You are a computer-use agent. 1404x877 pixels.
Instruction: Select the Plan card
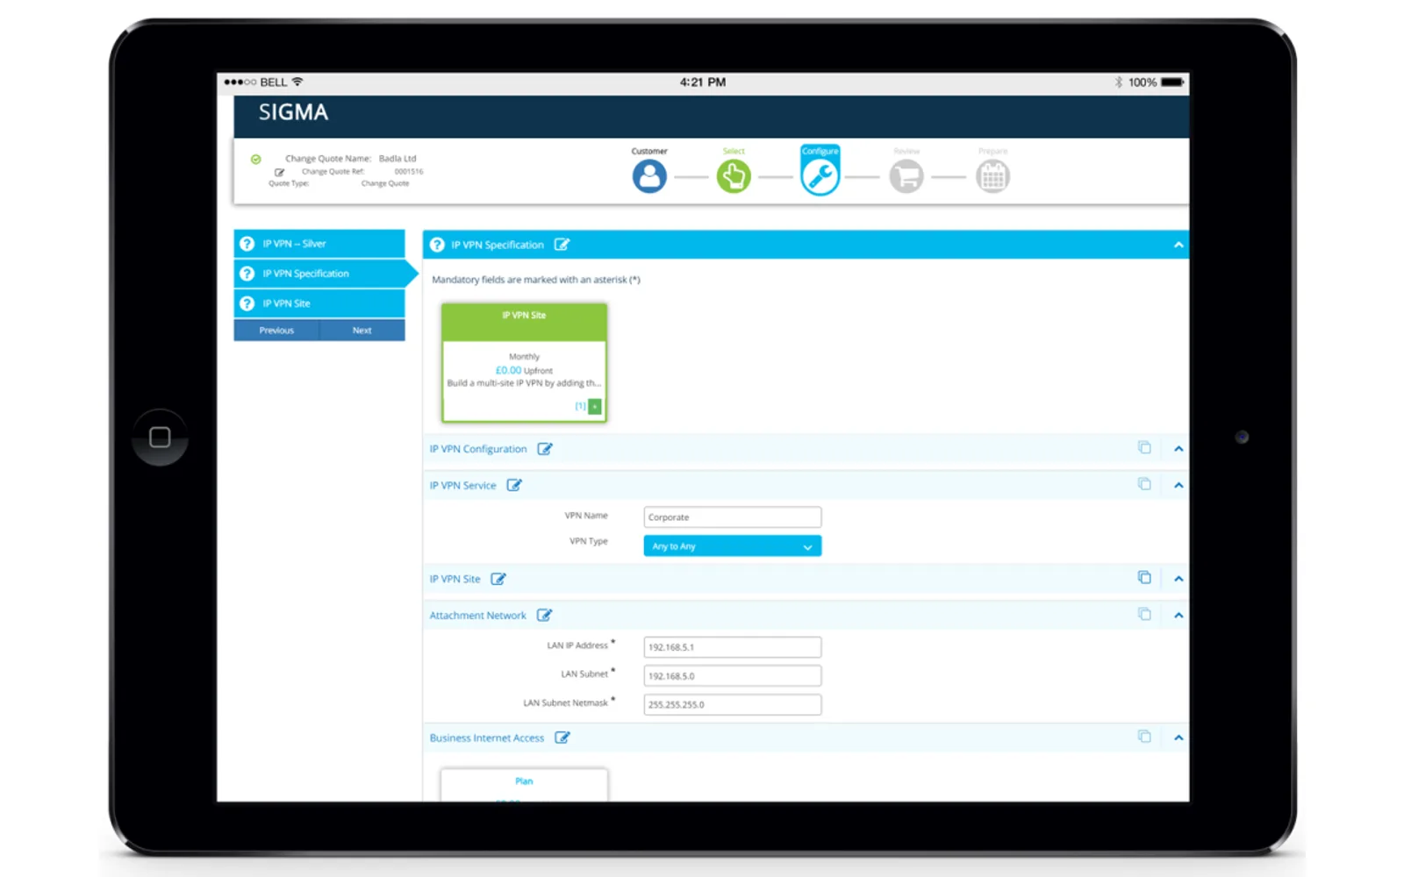click(x=524, y=785)
